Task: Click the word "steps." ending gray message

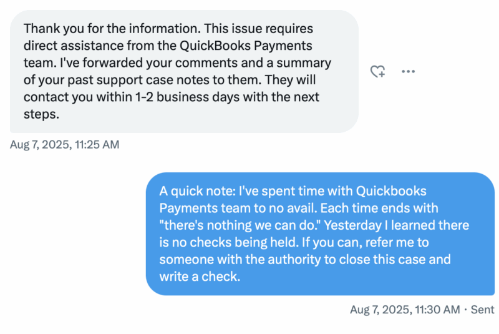Action: coord(40,115)
